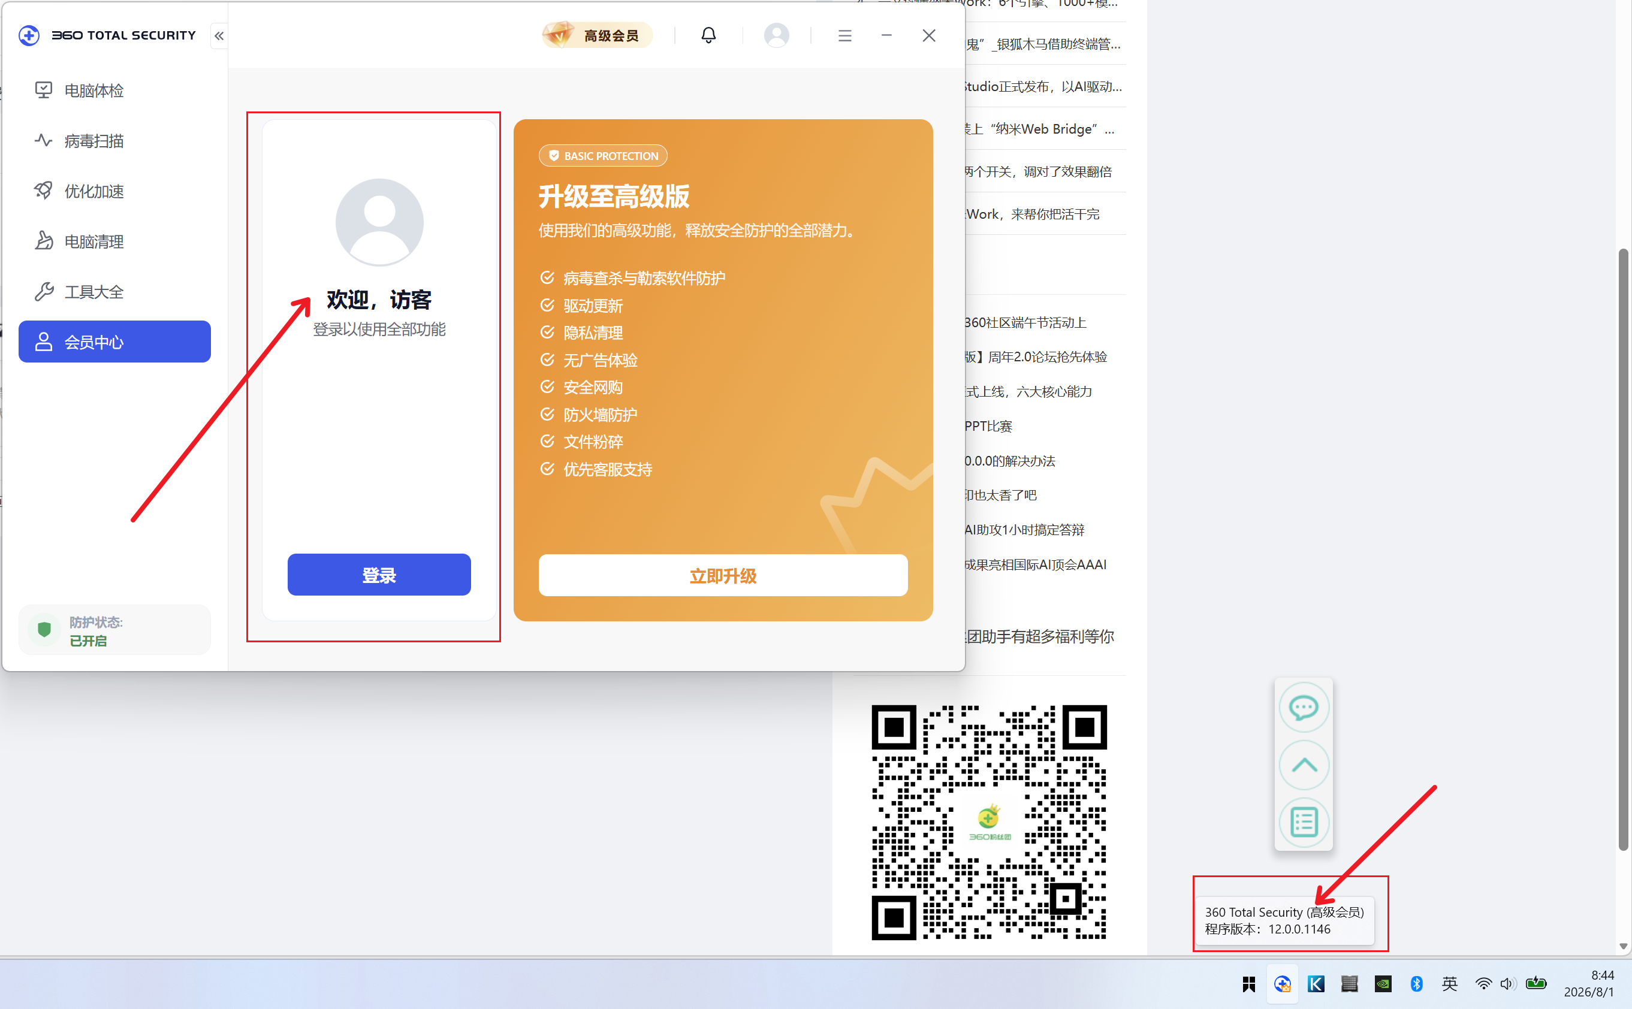Collapse the 360 Total Security sidebar

(219, 35)
